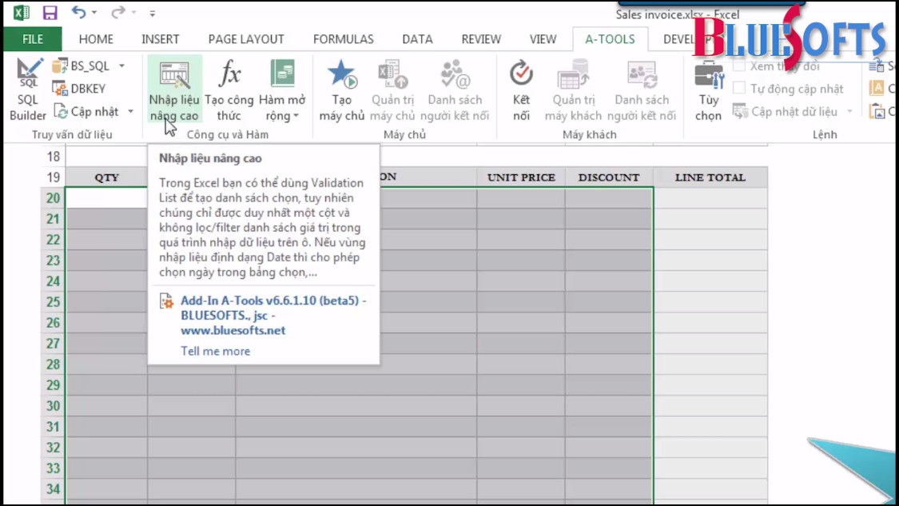Undo the last action
This screenshot has width=899, height=506.
(78, 12)
